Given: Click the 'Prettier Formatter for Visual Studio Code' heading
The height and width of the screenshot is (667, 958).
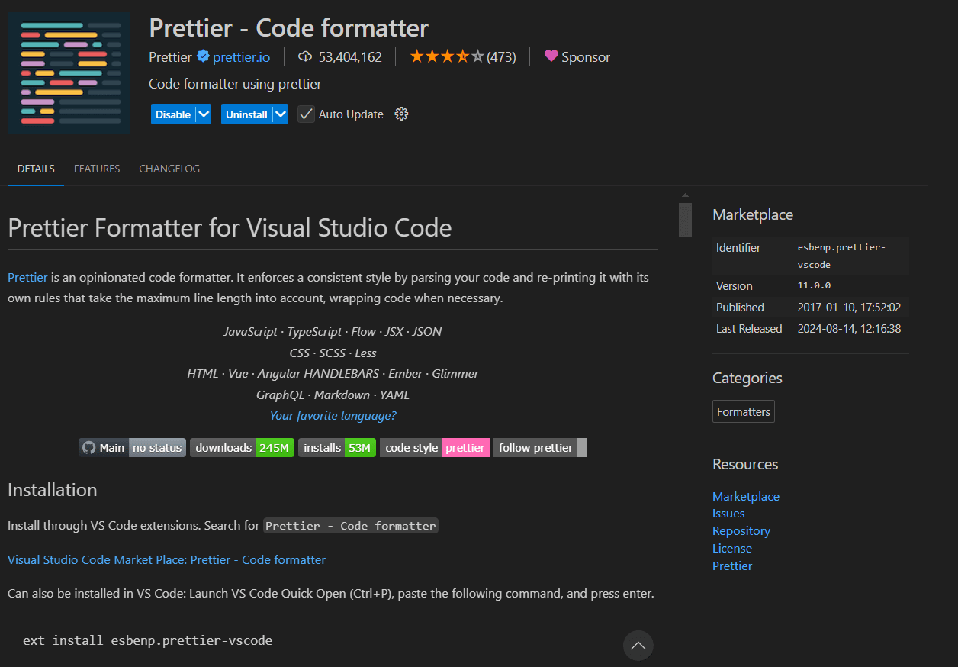Looking at the screenshot, I should click(230, 227).
